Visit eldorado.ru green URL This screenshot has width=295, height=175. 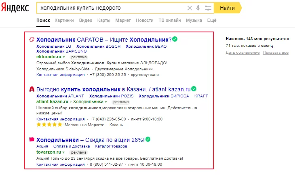[49, 57]
